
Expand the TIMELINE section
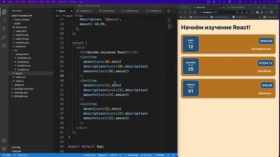coord(31,151)
